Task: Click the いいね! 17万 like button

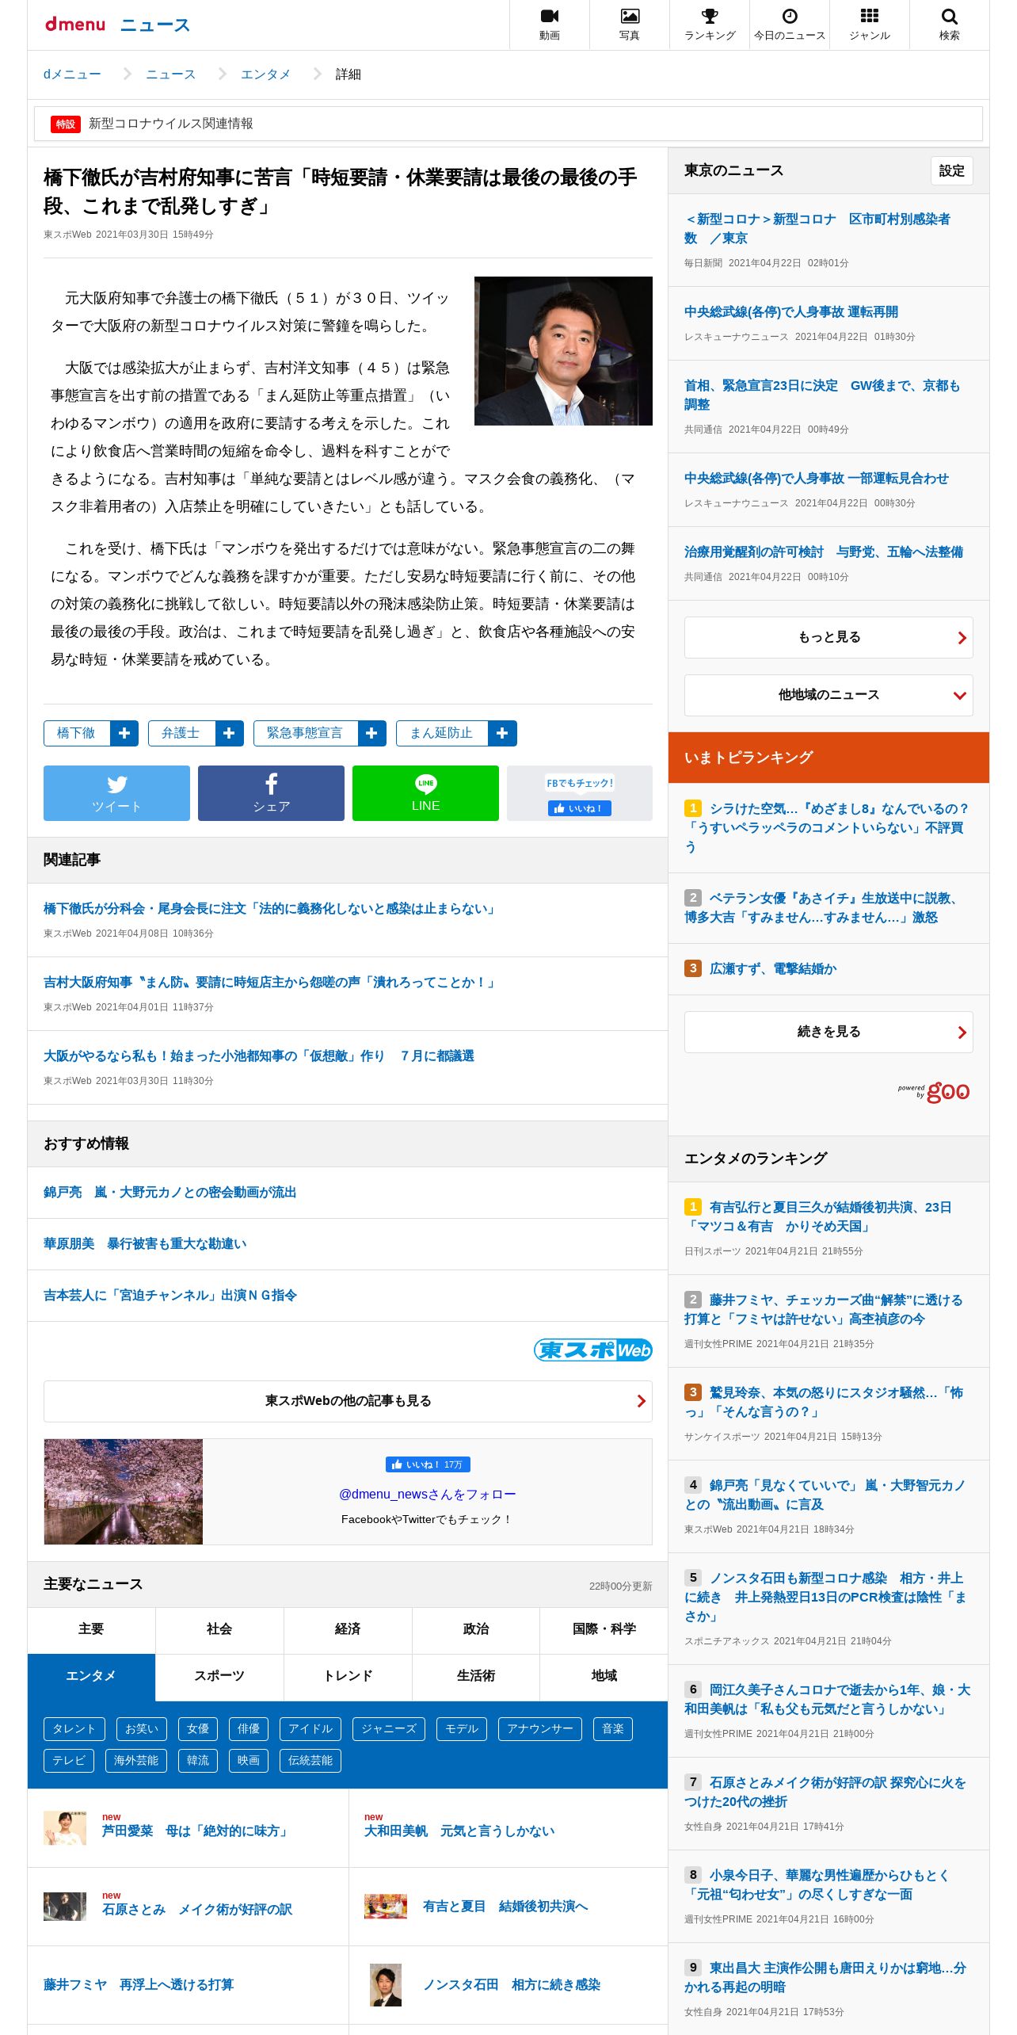Action: [428, 1464]
